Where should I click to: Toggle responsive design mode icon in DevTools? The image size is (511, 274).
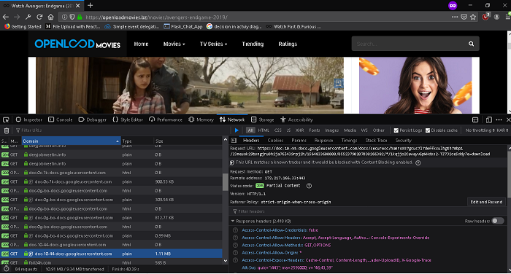488,120
